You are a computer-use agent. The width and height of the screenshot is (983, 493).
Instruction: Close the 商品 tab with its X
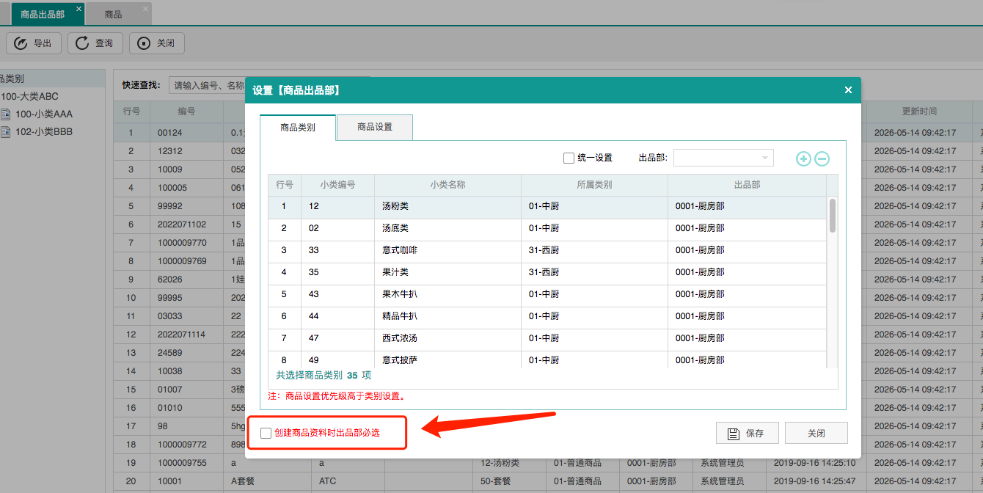coord(145,9)
